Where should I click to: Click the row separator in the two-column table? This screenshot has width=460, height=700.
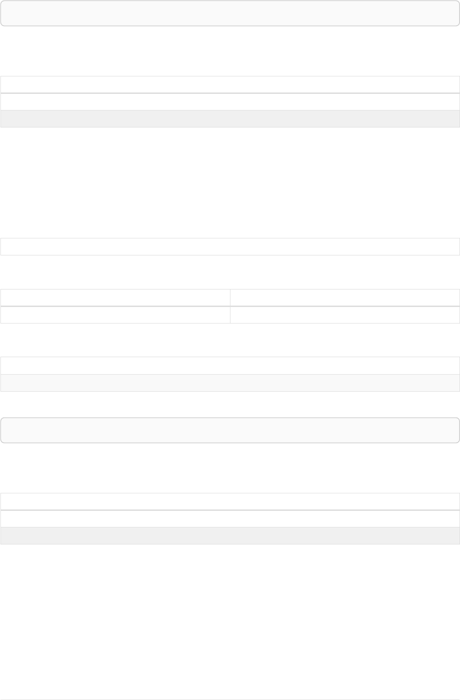(x=230, y=306)
